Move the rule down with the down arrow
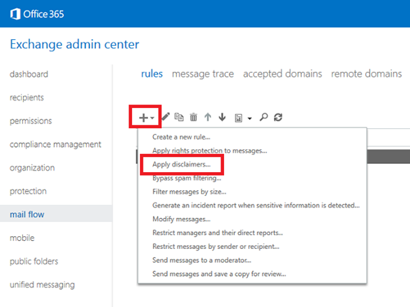410x307 pixels. point(221,117)
